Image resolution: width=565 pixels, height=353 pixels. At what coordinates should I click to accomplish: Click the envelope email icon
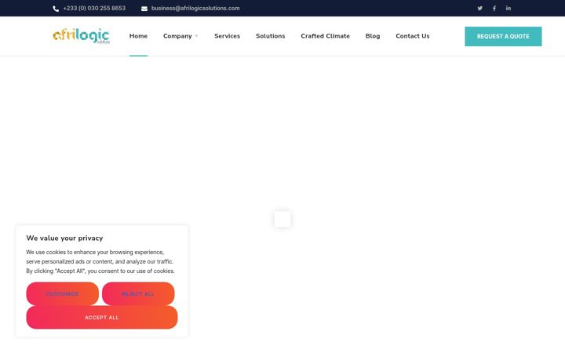pyautogui.click(x=144, y=9)
